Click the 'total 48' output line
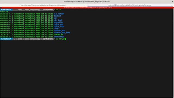The image size is (174, 98). pyautogui.click(x=4, y=12)
